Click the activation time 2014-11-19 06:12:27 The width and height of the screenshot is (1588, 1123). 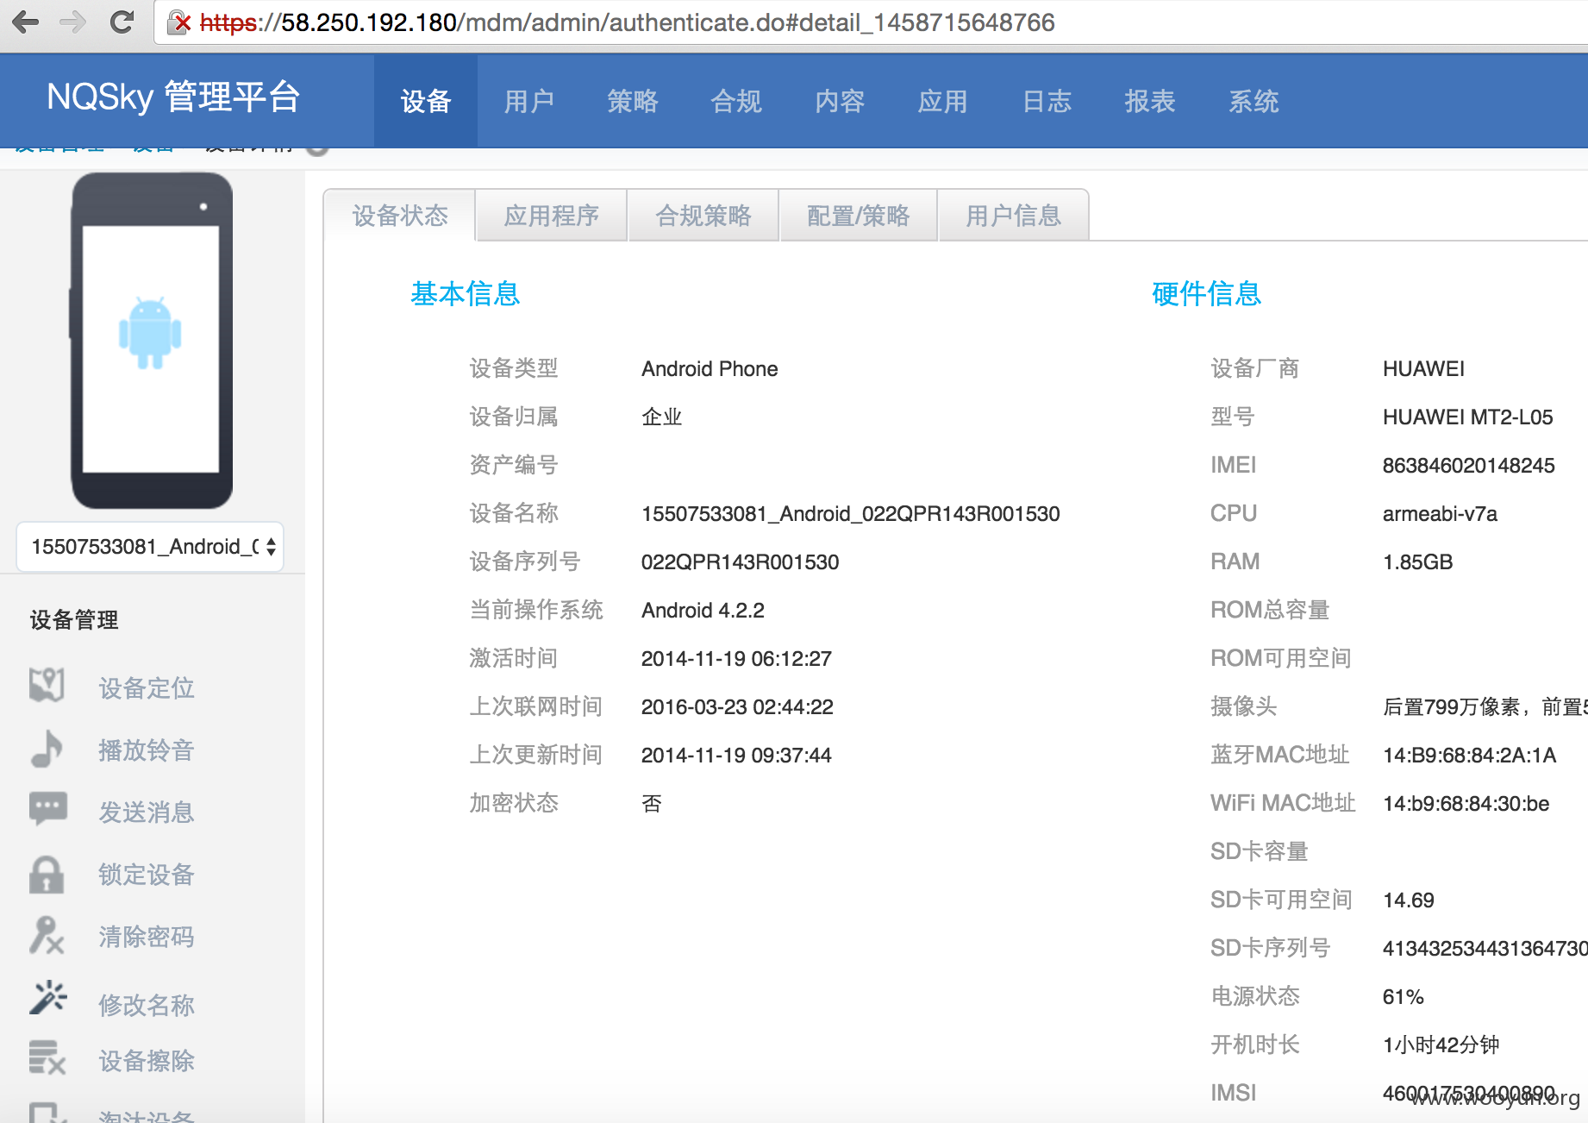[x=737, y=659]
